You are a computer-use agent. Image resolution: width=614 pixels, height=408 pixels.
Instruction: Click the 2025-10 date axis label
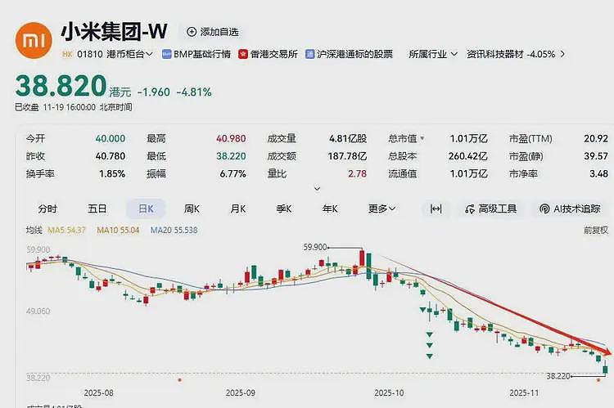389,392
